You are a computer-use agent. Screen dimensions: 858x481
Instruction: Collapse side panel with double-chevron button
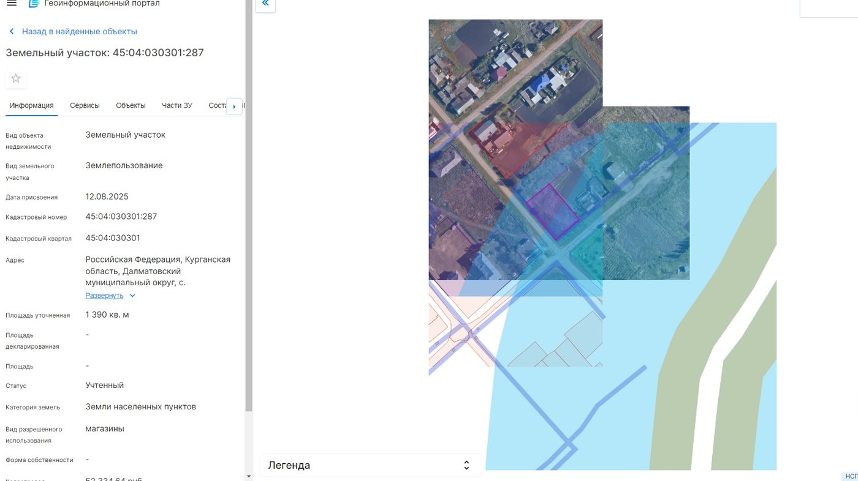point(265,4)
